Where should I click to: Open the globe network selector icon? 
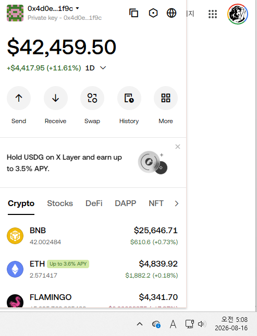pyautogui.click(x=172, y=13)
